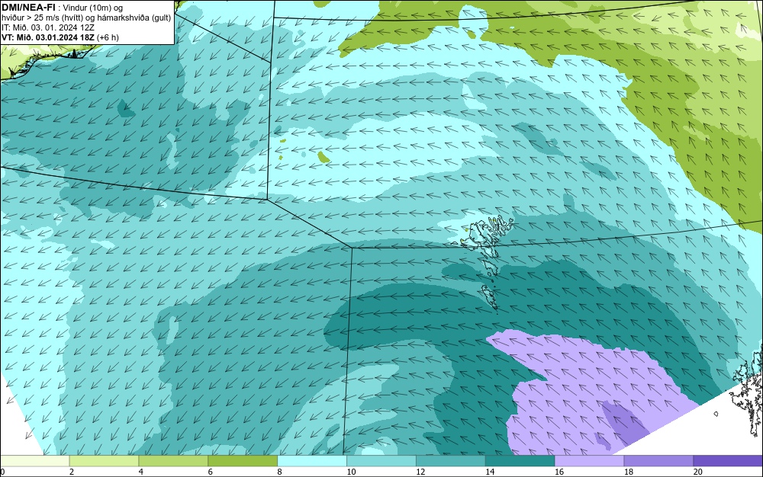Click the 12–14 m/s teal legend swatch
This screenshot has height=477, width=763.
point(451,461)
